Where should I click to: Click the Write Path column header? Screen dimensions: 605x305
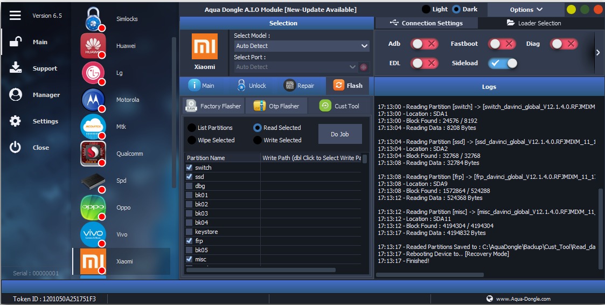click(311, 158)
